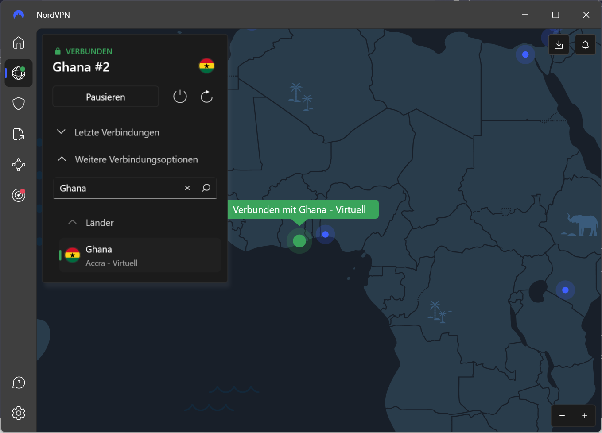This screenshot has height=433, width=602.
Task: Click the Ghana #2 server name
Action: (81, 67)
